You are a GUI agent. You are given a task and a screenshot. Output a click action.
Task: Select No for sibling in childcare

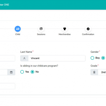[32, 72]
